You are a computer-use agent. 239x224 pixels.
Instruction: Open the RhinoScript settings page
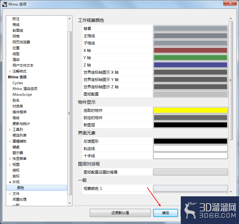point(22,95)
